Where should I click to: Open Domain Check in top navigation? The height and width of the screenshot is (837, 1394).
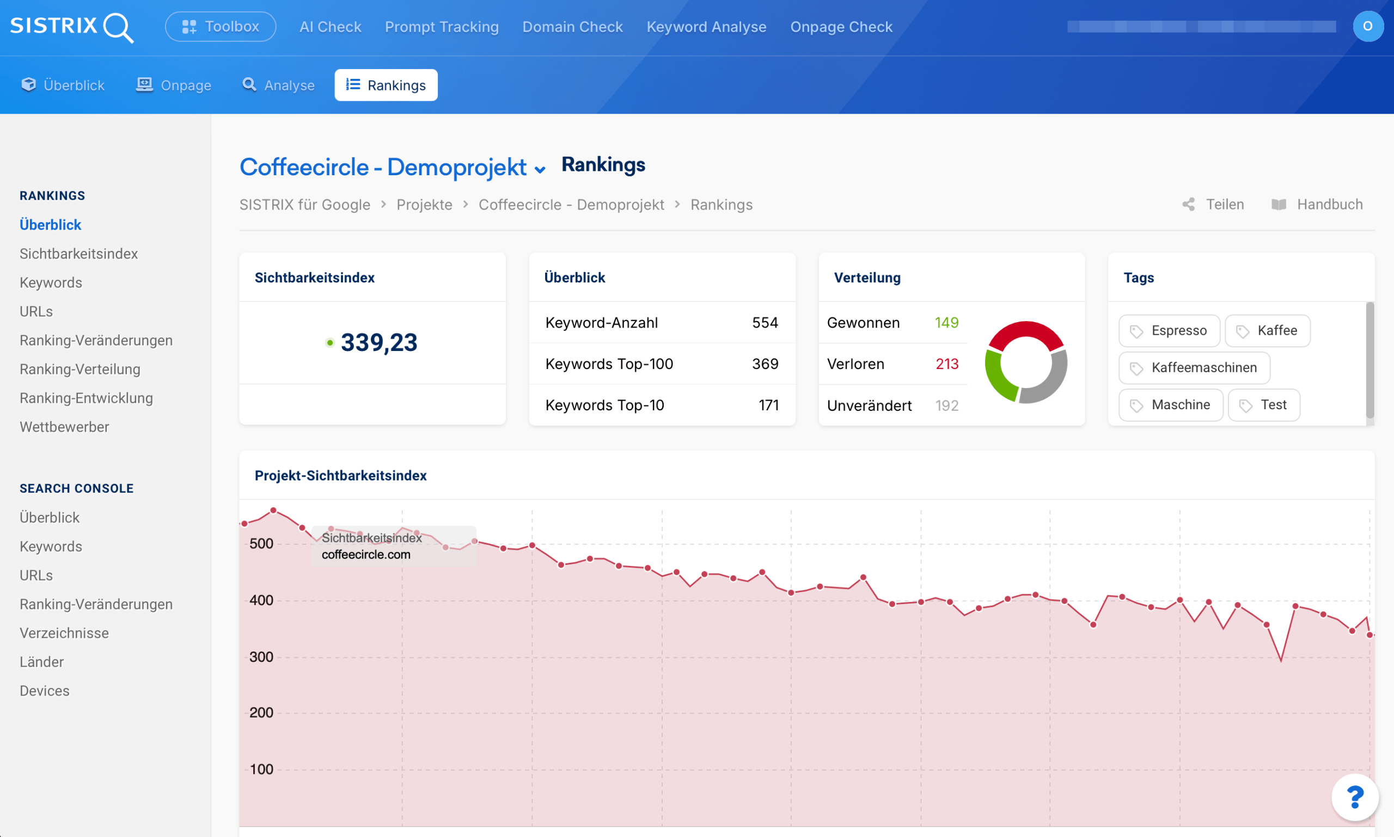point(572,27)
